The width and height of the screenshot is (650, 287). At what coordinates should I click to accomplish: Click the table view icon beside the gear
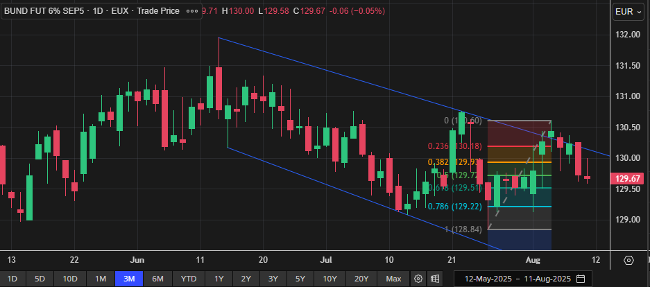coord(435,279)
